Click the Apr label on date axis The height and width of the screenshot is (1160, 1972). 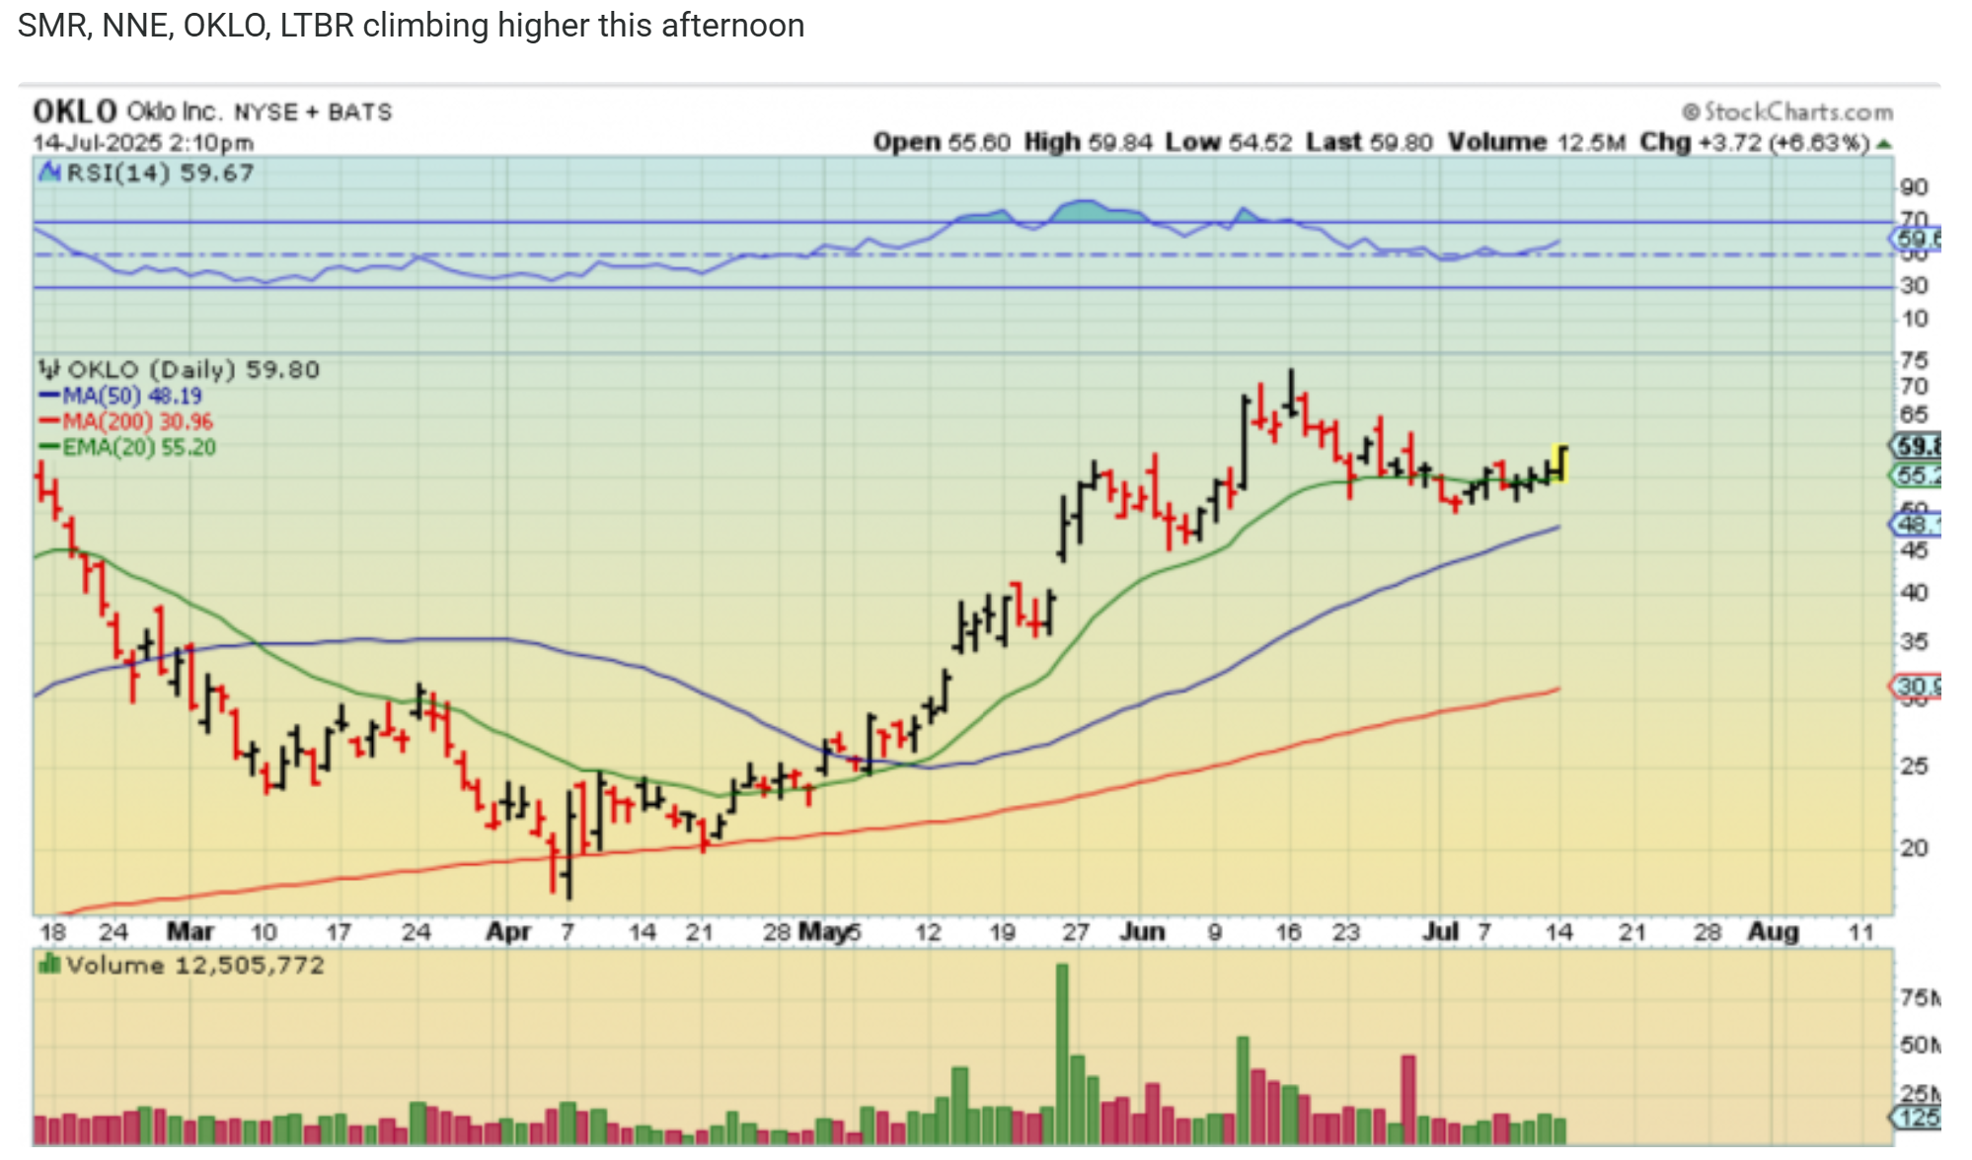[508, 932]
